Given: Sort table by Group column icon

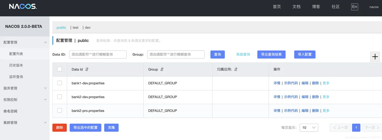Looking at the screenshot, I should [x=162, y=69].
